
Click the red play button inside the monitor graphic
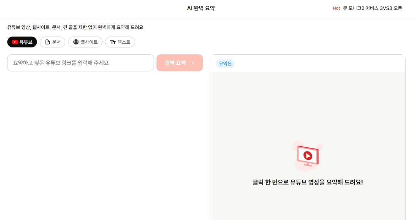tap(308, 155)
